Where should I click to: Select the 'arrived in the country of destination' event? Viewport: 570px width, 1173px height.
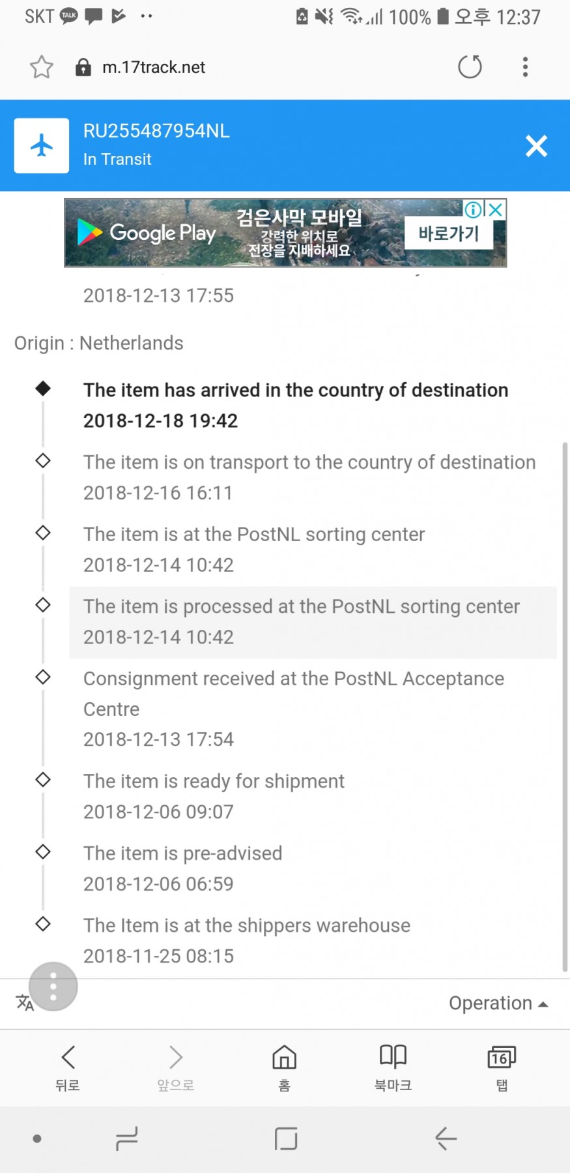pos(296,405)
